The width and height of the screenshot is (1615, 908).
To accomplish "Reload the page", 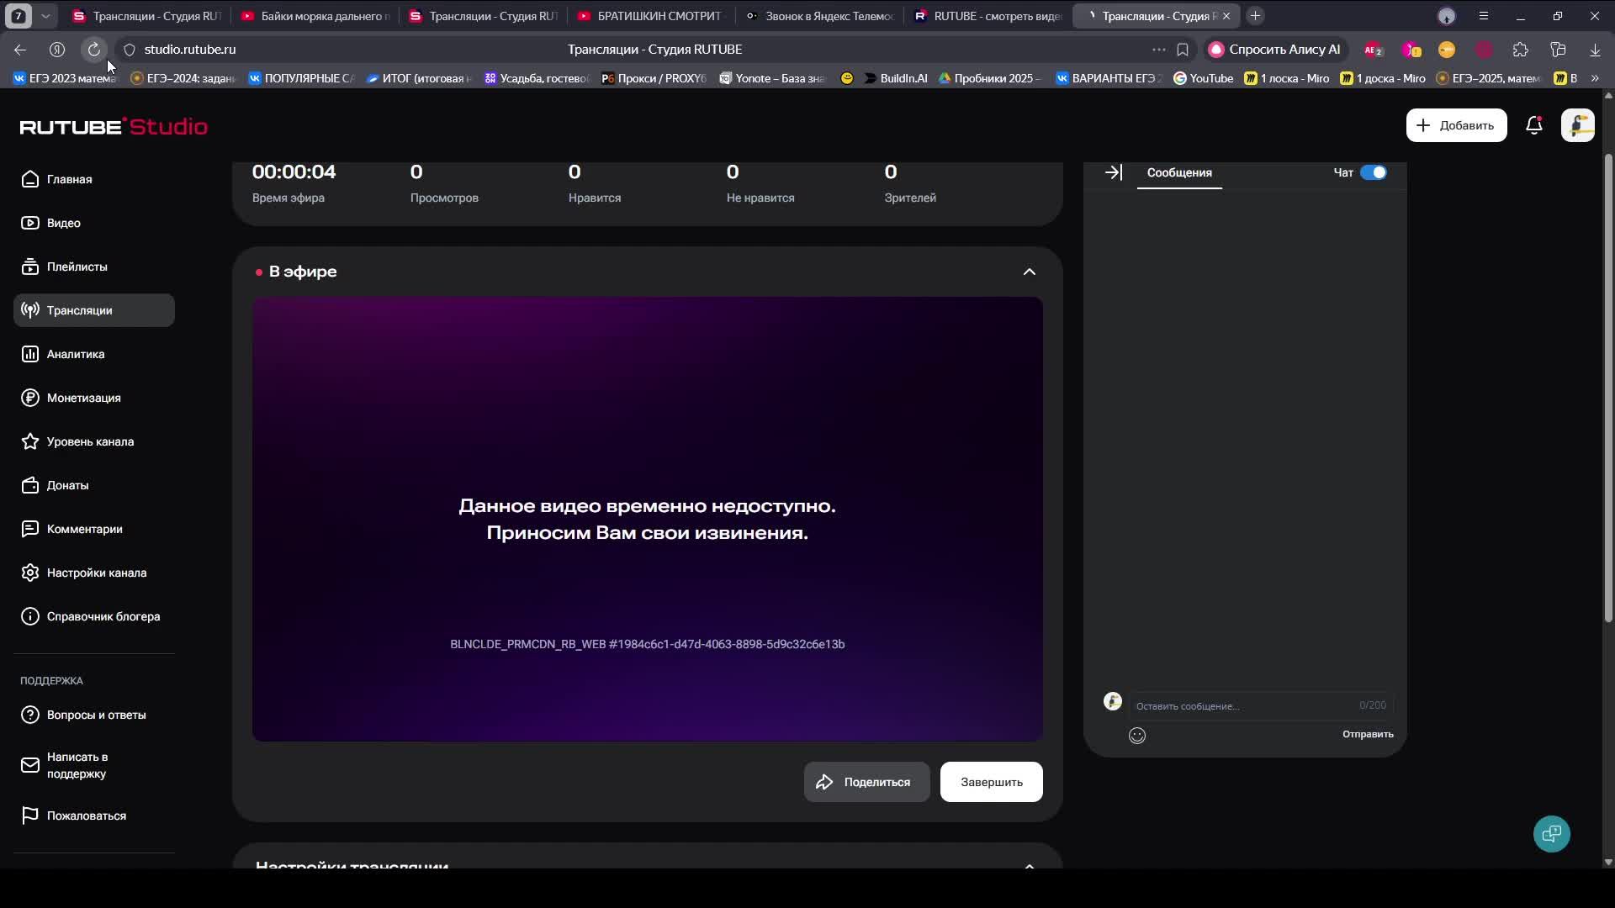I will pyautogui.click(x=94, y=50).
